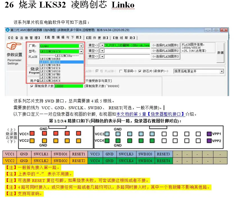Maximize the AMO programmer window
The height and width of the screenshot is (198, 235).
tap(216, 30)
